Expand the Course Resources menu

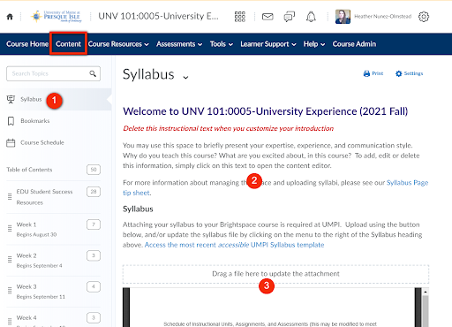tap(118, 44)
